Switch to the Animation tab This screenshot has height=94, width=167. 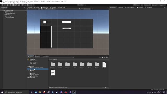coord(46,56)
